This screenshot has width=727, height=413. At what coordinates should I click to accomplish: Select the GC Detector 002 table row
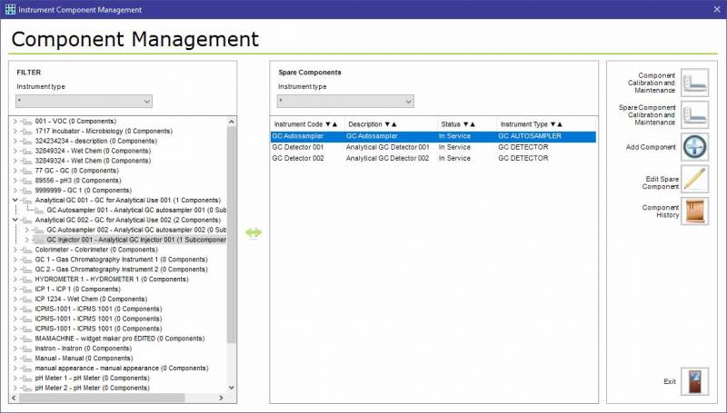coord(298,158)
